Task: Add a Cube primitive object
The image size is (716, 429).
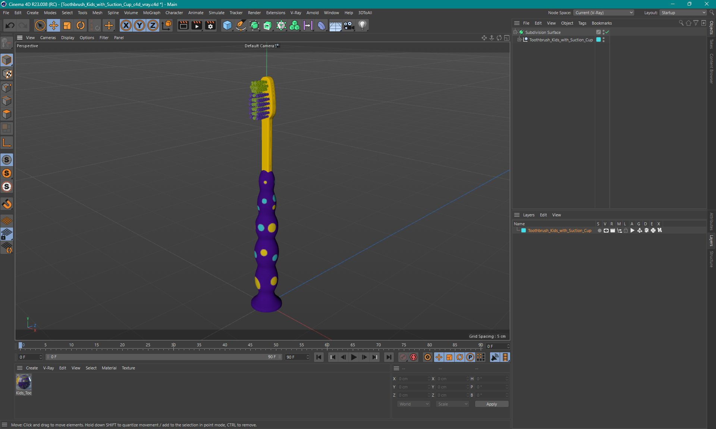Action: coord(227,25)
